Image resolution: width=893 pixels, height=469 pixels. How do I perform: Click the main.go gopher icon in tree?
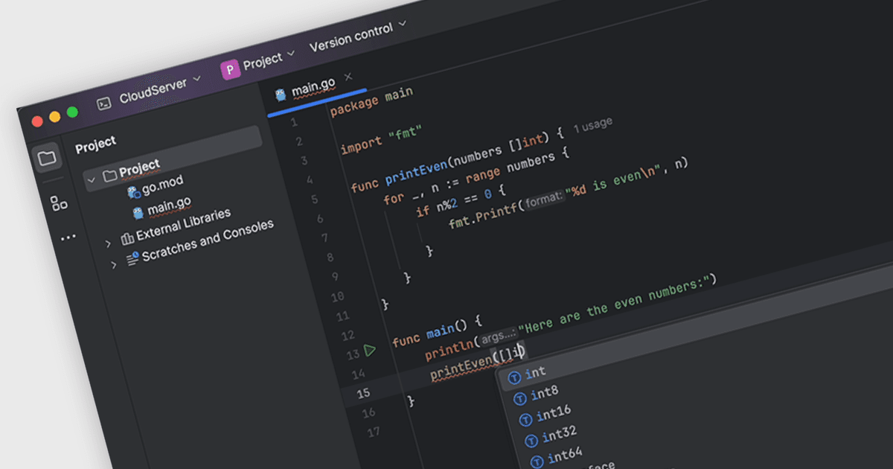(x=138, y=214)
